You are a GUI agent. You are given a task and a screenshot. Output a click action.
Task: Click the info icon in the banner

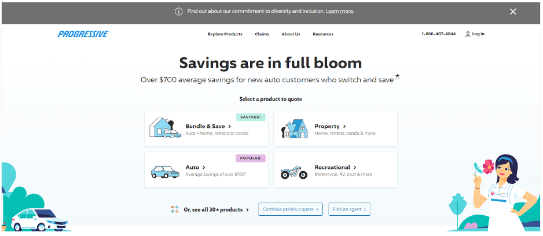(x=179, y=12)
